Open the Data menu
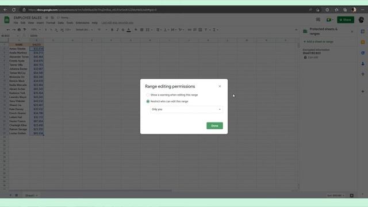The width and height of the screenshot is (368, 207). (61, 23)
